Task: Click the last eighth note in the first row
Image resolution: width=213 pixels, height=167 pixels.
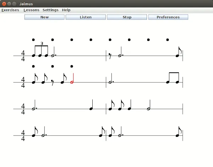Action: tap(179, 52)
